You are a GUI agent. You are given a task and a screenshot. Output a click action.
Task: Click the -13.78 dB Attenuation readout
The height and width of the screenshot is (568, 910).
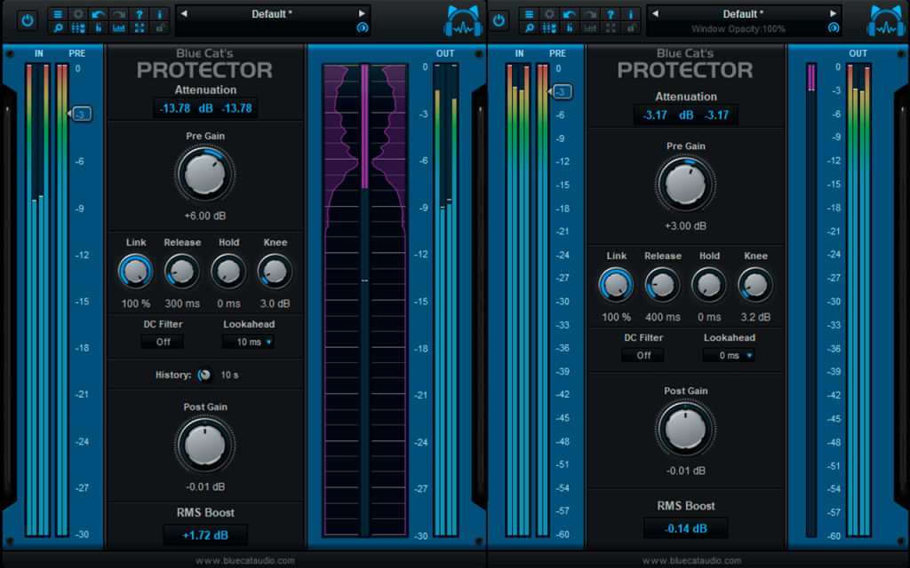click(205, 108)
